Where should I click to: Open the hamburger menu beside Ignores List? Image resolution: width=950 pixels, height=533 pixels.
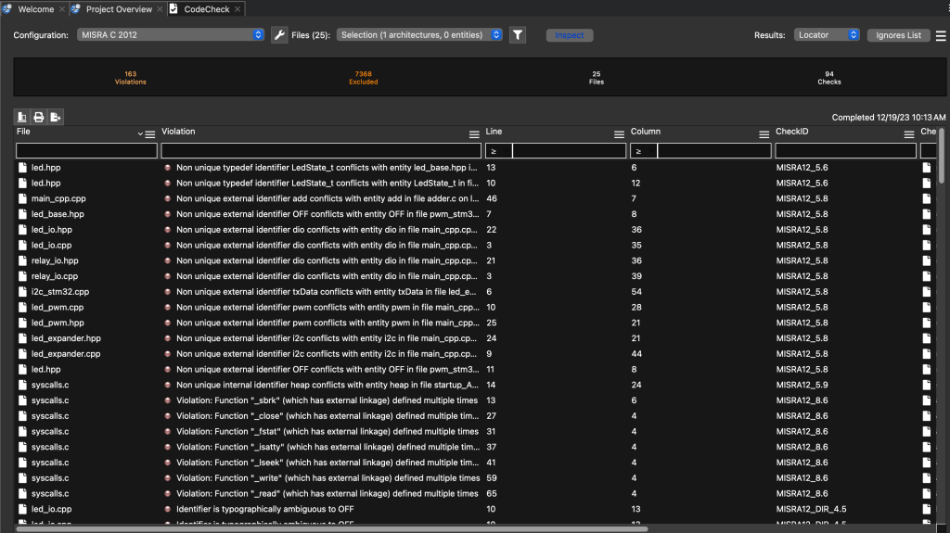click(x=941, y=36)
